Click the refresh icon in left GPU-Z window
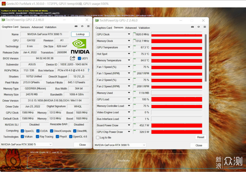Image resolution: width=246 pixels, height=172 pixels. 82,26
